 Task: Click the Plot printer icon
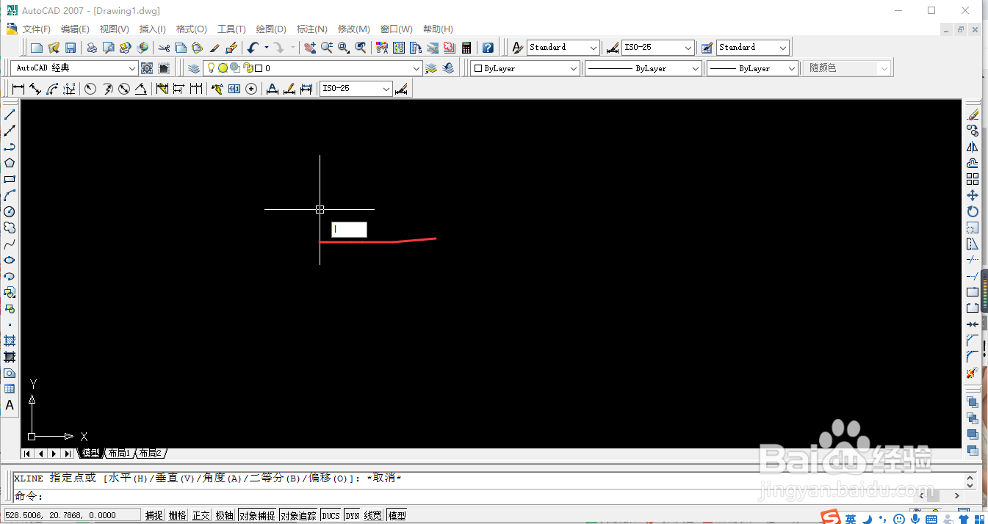click(x=92, y=48)
